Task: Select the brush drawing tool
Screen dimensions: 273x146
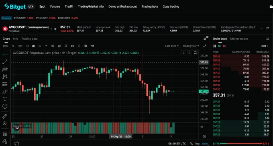Action: coord(5,91)
